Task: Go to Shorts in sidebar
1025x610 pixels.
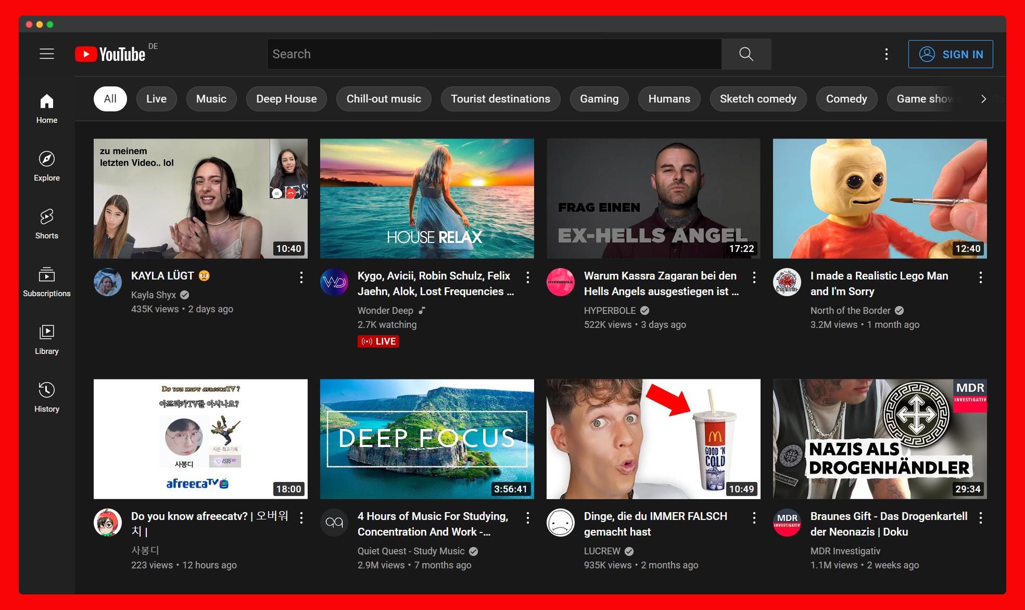Action: pos(47,224)
